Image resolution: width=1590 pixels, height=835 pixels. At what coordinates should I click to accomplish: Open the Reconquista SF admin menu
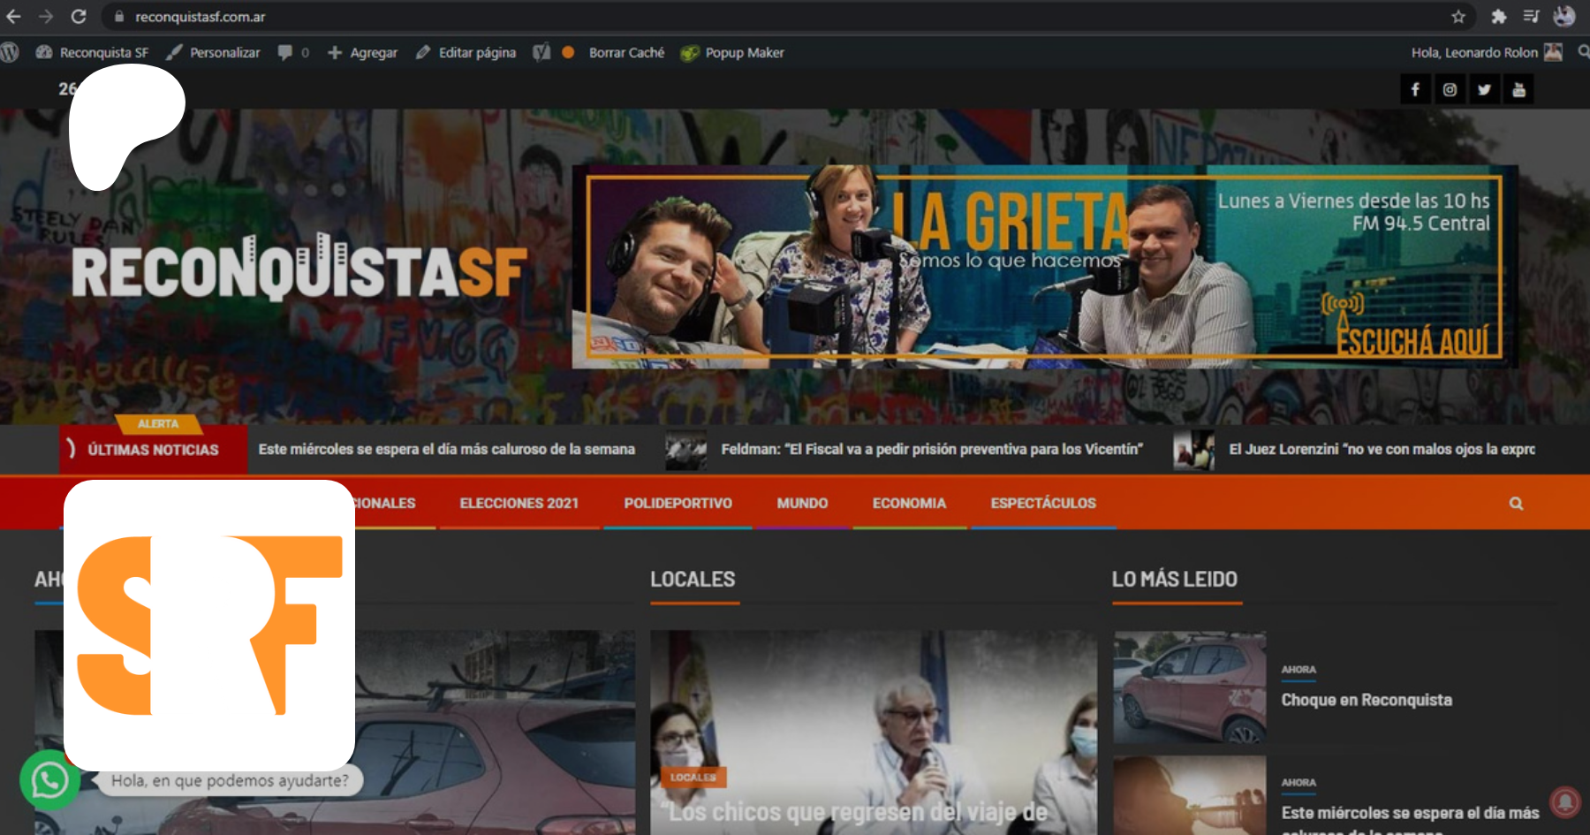[93, 53]
